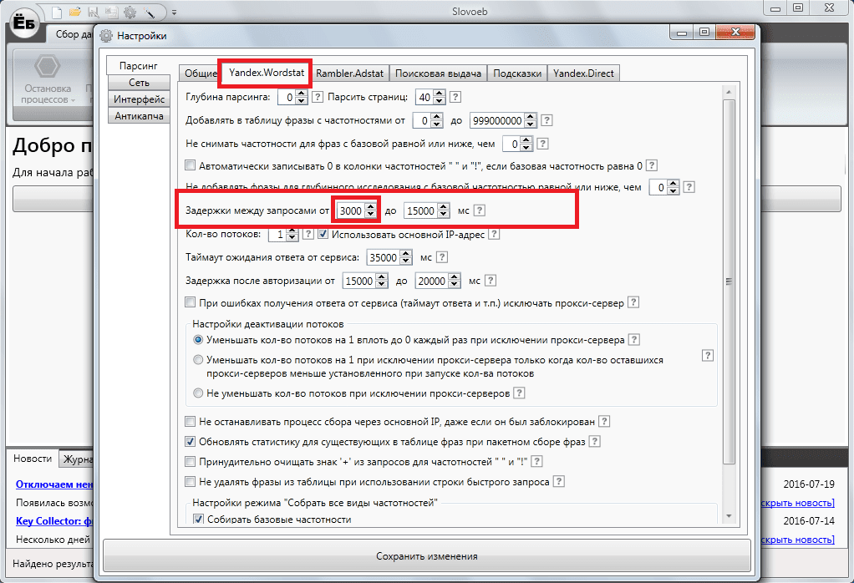This screenshot has height=583, width=854.
Task: Click the Отключаем news link in main window
Action: [x=54, y=484]
